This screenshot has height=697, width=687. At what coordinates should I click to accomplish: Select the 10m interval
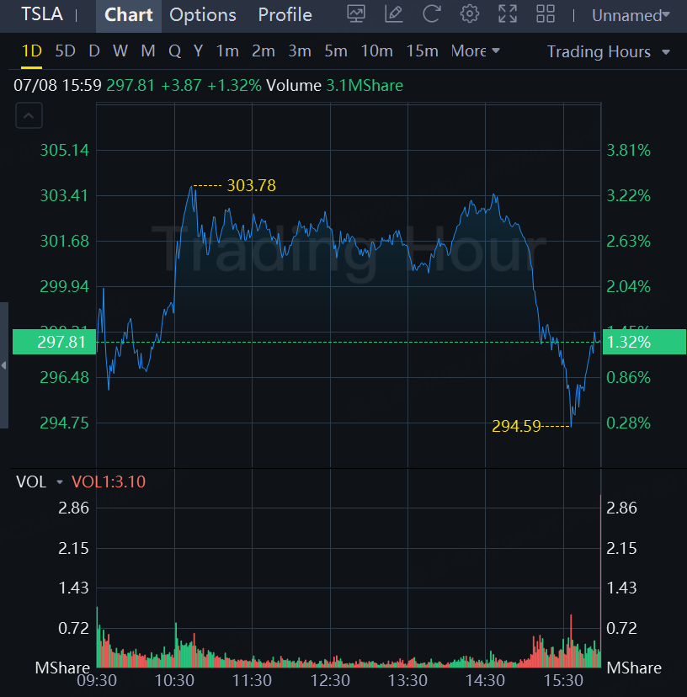pyautogui.click(x=376, y=51)
